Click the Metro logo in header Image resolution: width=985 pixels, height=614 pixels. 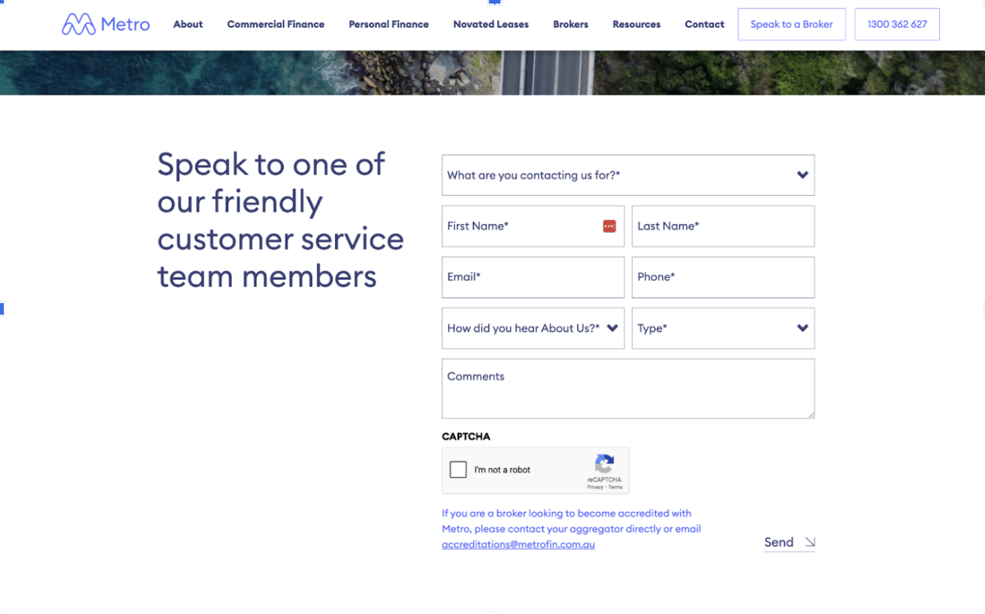click(105, 24)
